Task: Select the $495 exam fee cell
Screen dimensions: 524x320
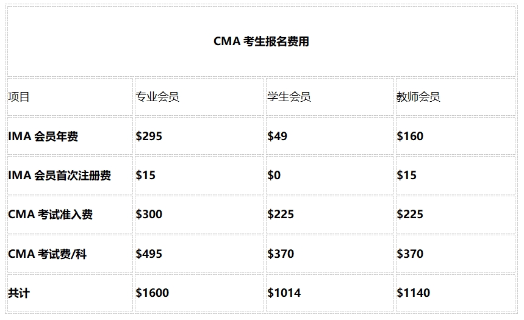Action: click(x=149, y=254)
